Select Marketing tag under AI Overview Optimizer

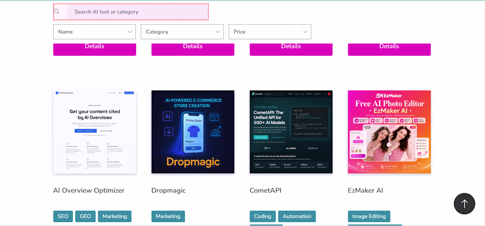tap(115, 216)
